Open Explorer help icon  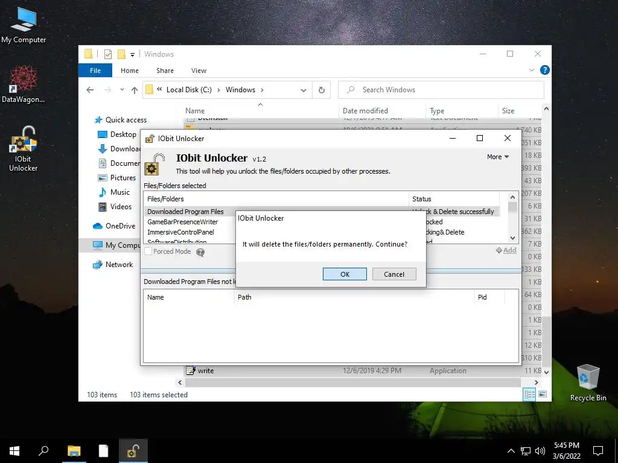[x=545, y=70]
